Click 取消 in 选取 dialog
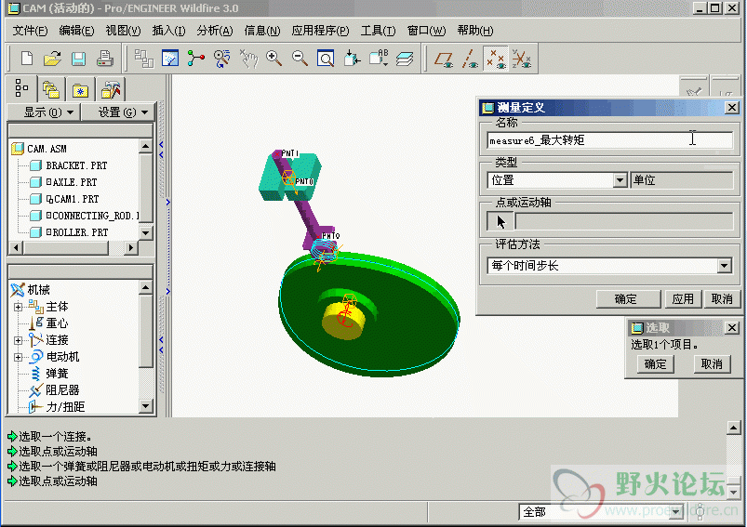This screenshot has height=527, width=747. (712, 364)
